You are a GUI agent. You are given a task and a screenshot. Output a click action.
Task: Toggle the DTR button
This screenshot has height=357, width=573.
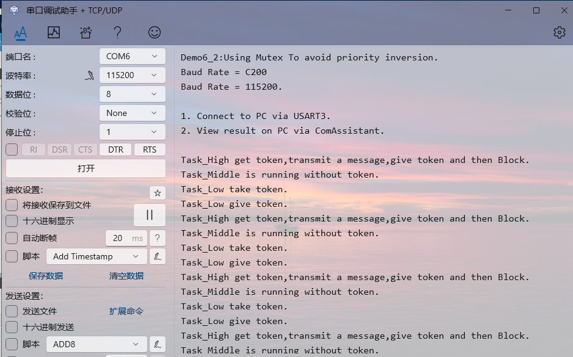[x=115, y=150]
